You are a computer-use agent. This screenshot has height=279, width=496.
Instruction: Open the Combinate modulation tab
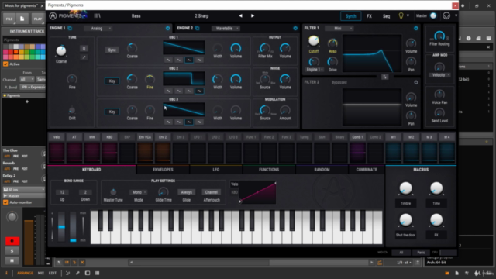(x=367, y=170)
